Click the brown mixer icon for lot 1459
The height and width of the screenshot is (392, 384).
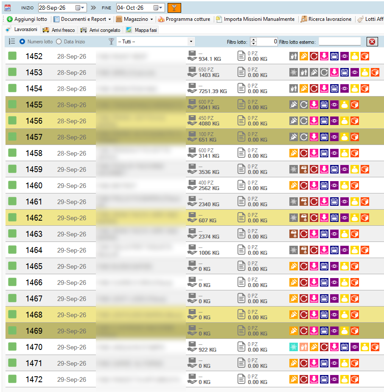click(304, 169)
